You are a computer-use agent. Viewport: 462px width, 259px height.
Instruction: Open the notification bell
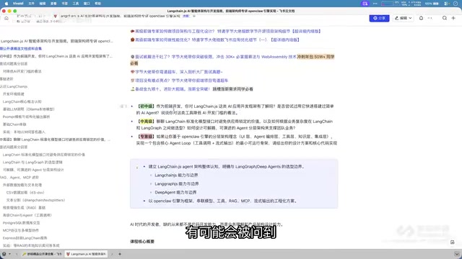pyautogui.click(x=421, y=18)
